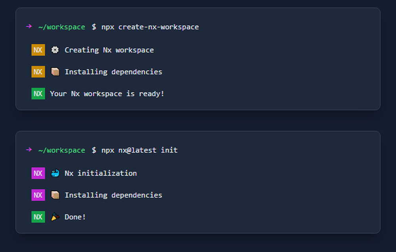396x252 pixels.
Task: Click the NX badge beside Nx initialization
Action: [38, 173]
